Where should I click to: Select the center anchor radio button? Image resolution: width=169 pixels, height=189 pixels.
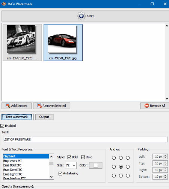[x=121, y=167]
